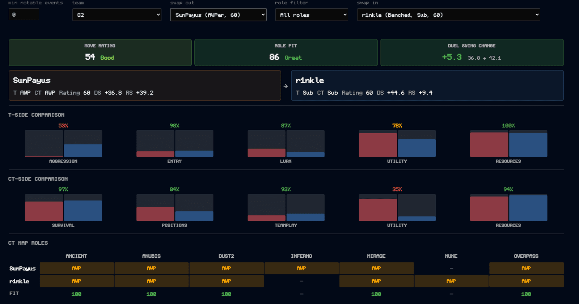This screenshot has height=304, width=579.
Task: Select SunPayus AWP cell for Ancient
Action: (x=77, y=268)
